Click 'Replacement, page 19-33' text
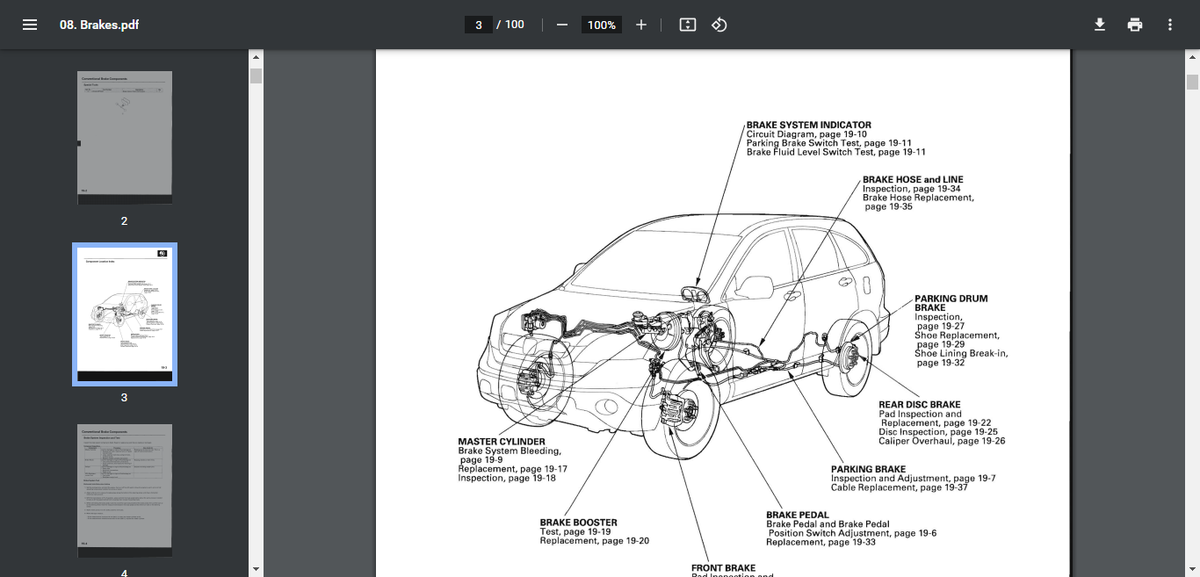 pyautogui.click(x=820, y=542)
